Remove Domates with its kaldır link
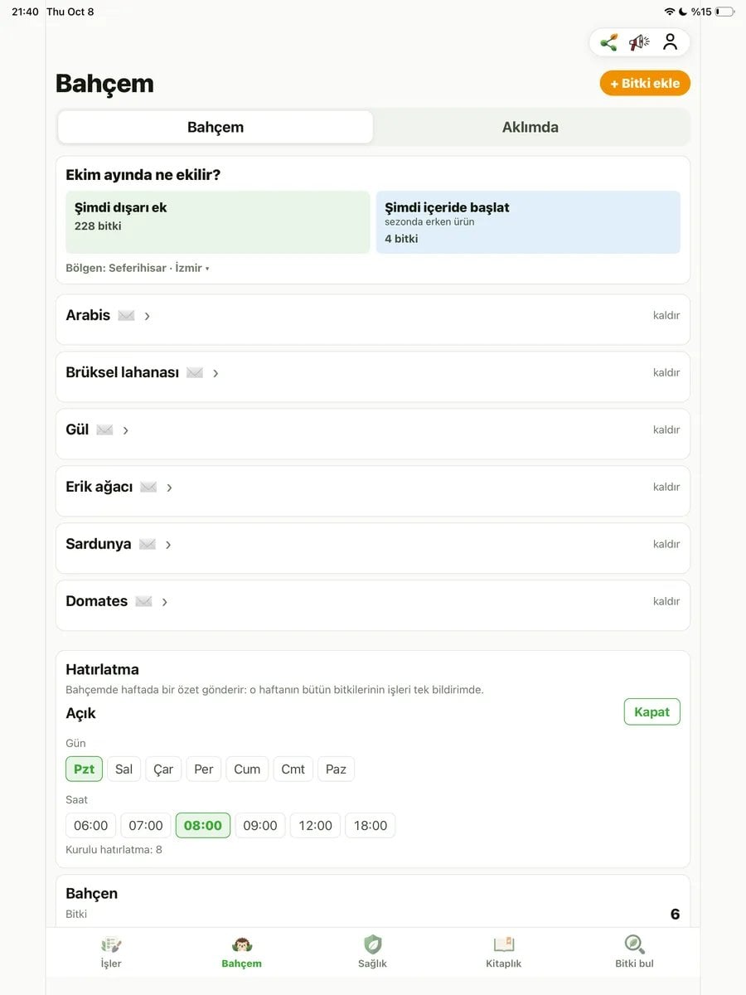Screen dimensions: 746x995 coord(666,601)
